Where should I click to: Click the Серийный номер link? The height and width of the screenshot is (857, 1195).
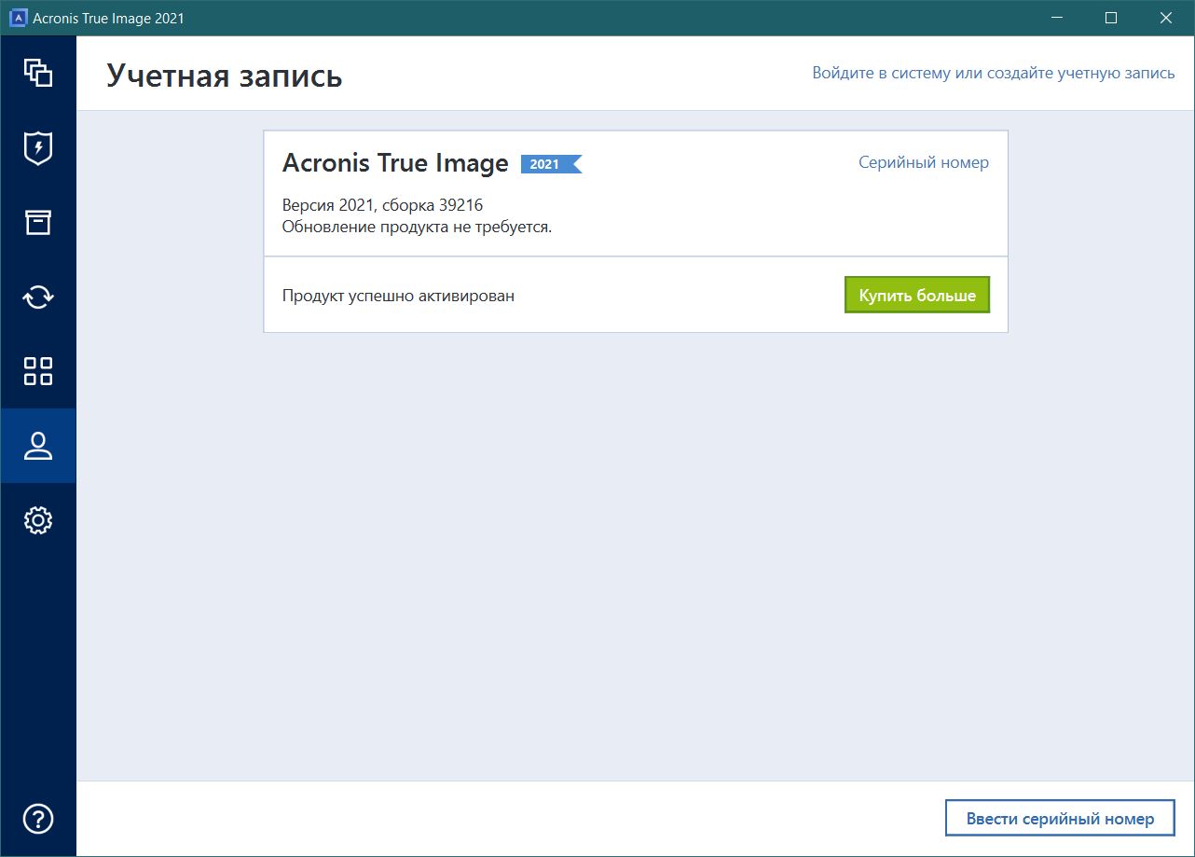click(x=923, y=162)
